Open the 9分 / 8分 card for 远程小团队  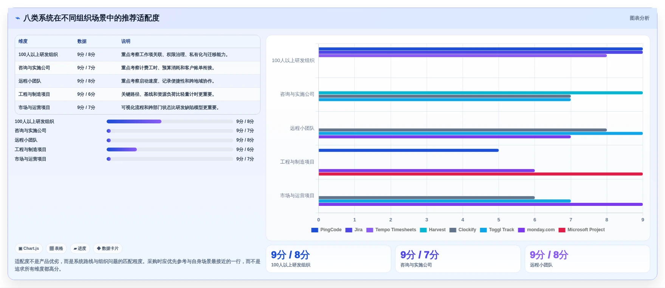click(587, 259)
